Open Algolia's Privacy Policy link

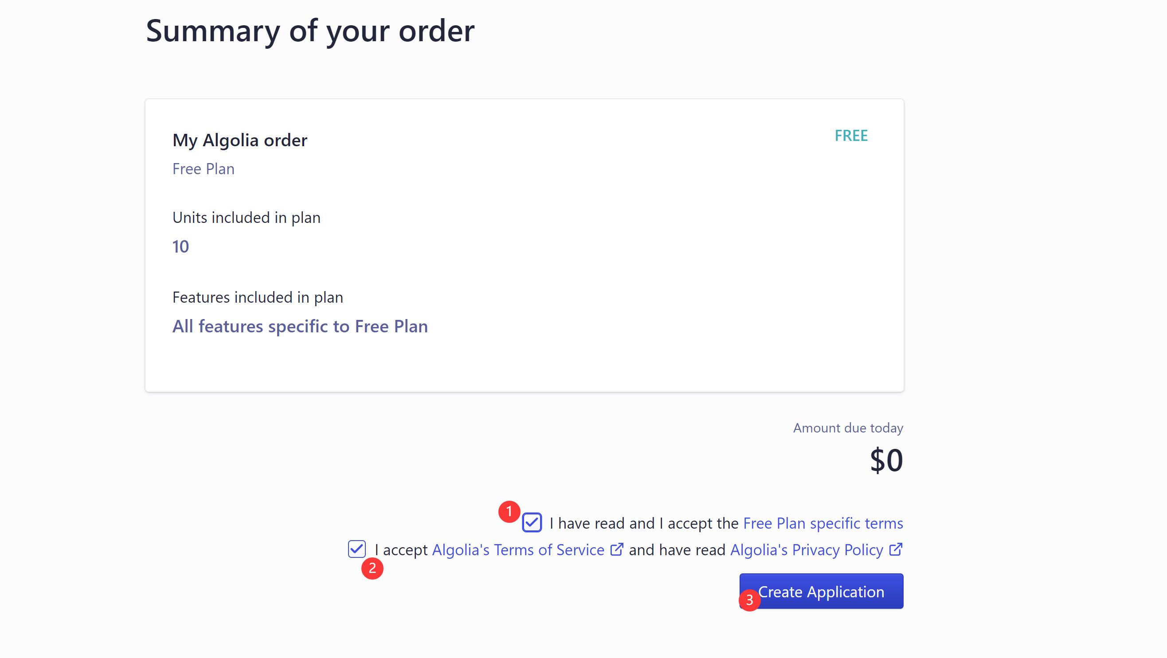pyautogui.click(x=807, y=550)
